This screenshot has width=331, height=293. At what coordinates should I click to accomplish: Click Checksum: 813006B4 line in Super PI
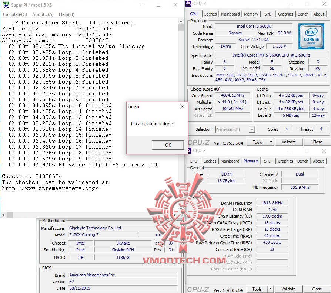[32, 176]
